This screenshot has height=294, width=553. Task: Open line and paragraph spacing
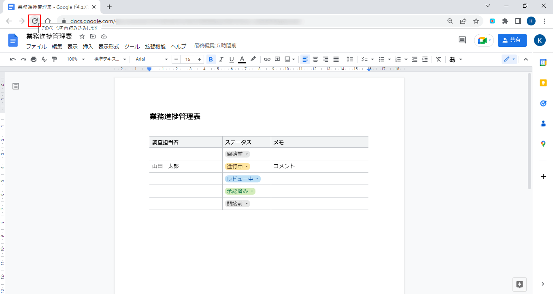350,59
